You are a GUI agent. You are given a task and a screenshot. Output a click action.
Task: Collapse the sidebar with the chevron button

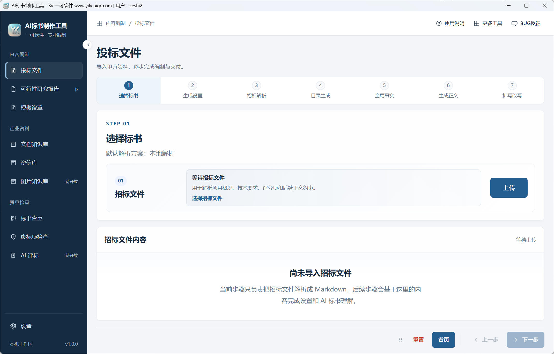tap(88, 45)
